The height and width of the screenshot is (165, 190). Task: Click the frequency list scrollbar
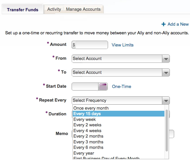(x=166, y=130)
